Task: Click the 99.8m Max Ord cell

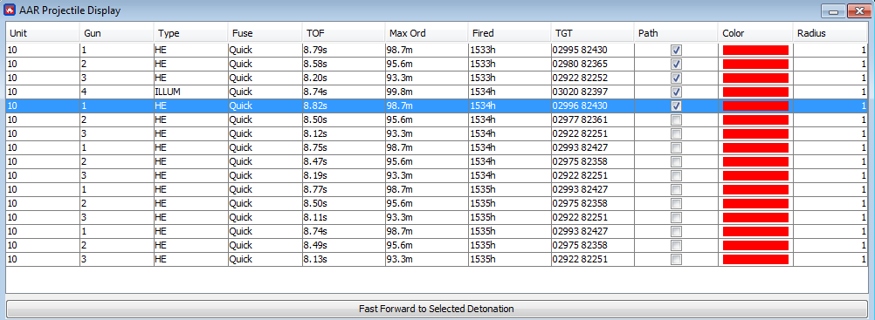Action: point(426,92)
